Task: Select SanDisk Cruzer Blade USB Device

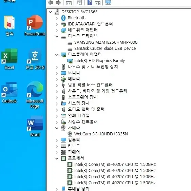Action: tap(105, 49)
